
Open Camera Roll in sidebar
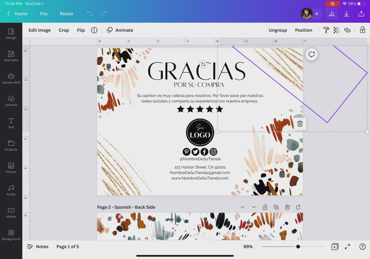tap(11, 79)
